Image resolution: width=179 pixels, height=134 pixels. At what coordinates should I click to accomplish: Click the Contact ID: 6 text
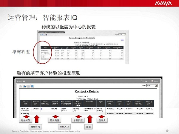click(82, 96)
